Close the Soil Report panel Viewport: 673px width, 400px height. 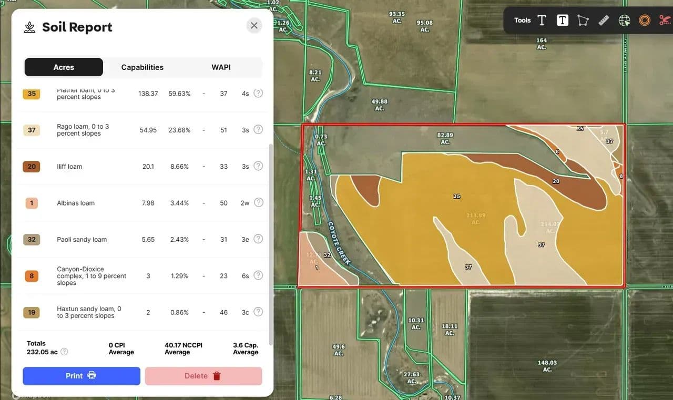(254, 25)
